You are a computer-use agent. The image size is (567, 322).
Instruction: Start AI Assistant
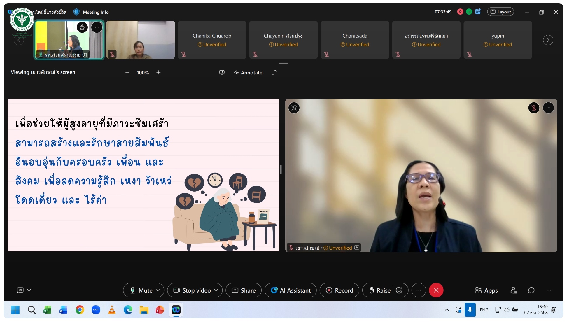click(x=290, y=290)
